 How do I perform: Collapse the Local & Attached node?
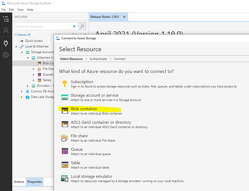click(x=16, y=47)
